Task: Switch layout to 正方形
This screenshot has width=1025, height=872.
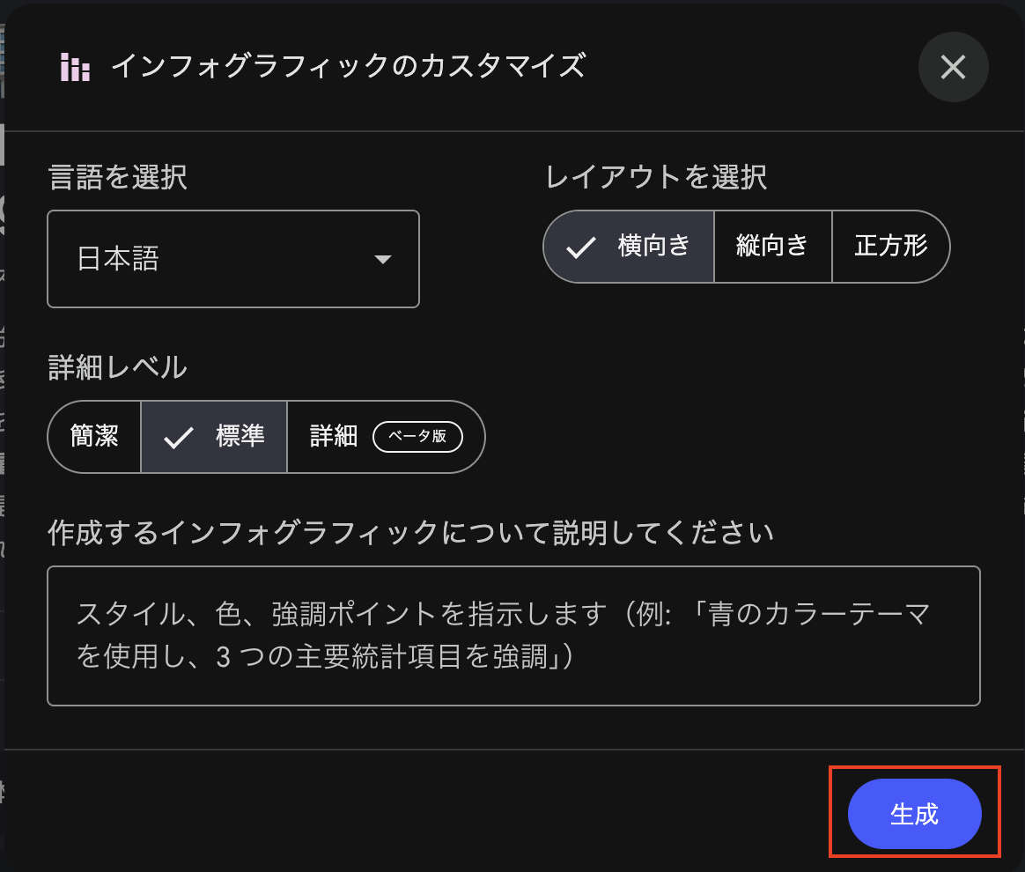Action: [x=890, y=247]
